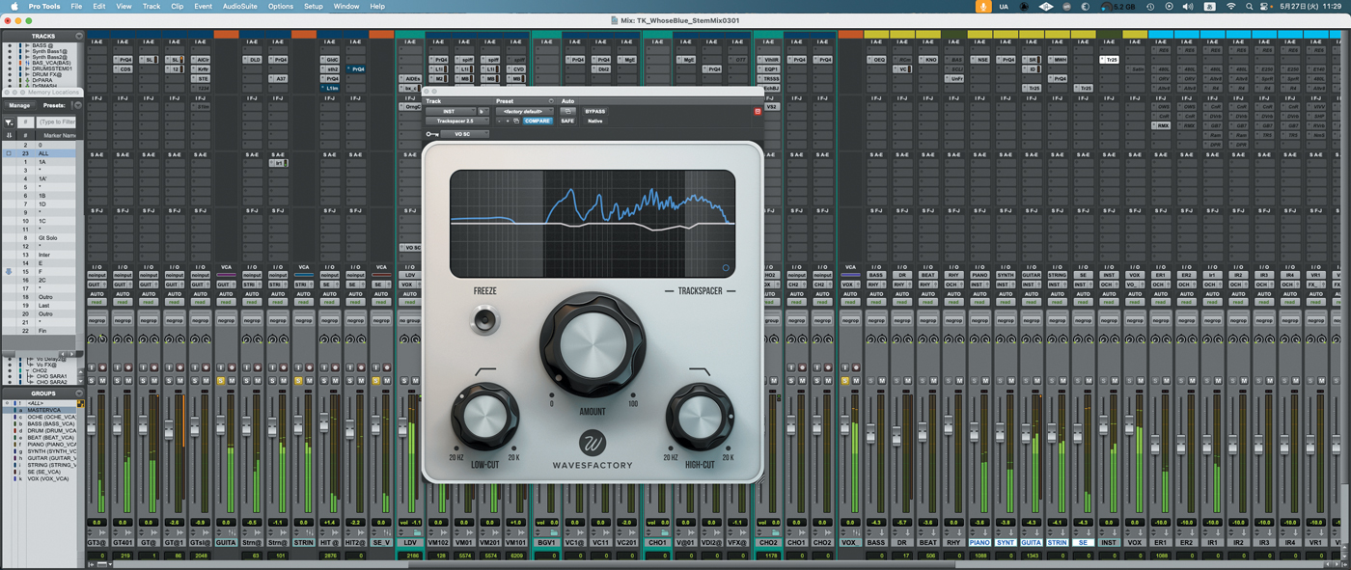The height and width of the screenshot is (570, 1351).
Task: Select memory location 'Inter'
Action: [42, 255]
